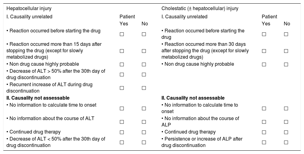The width and height of the screenshot is (304, 154).
Task: Mark Yes for cholestatic continued drug therapy
Action: pos(264,132)
